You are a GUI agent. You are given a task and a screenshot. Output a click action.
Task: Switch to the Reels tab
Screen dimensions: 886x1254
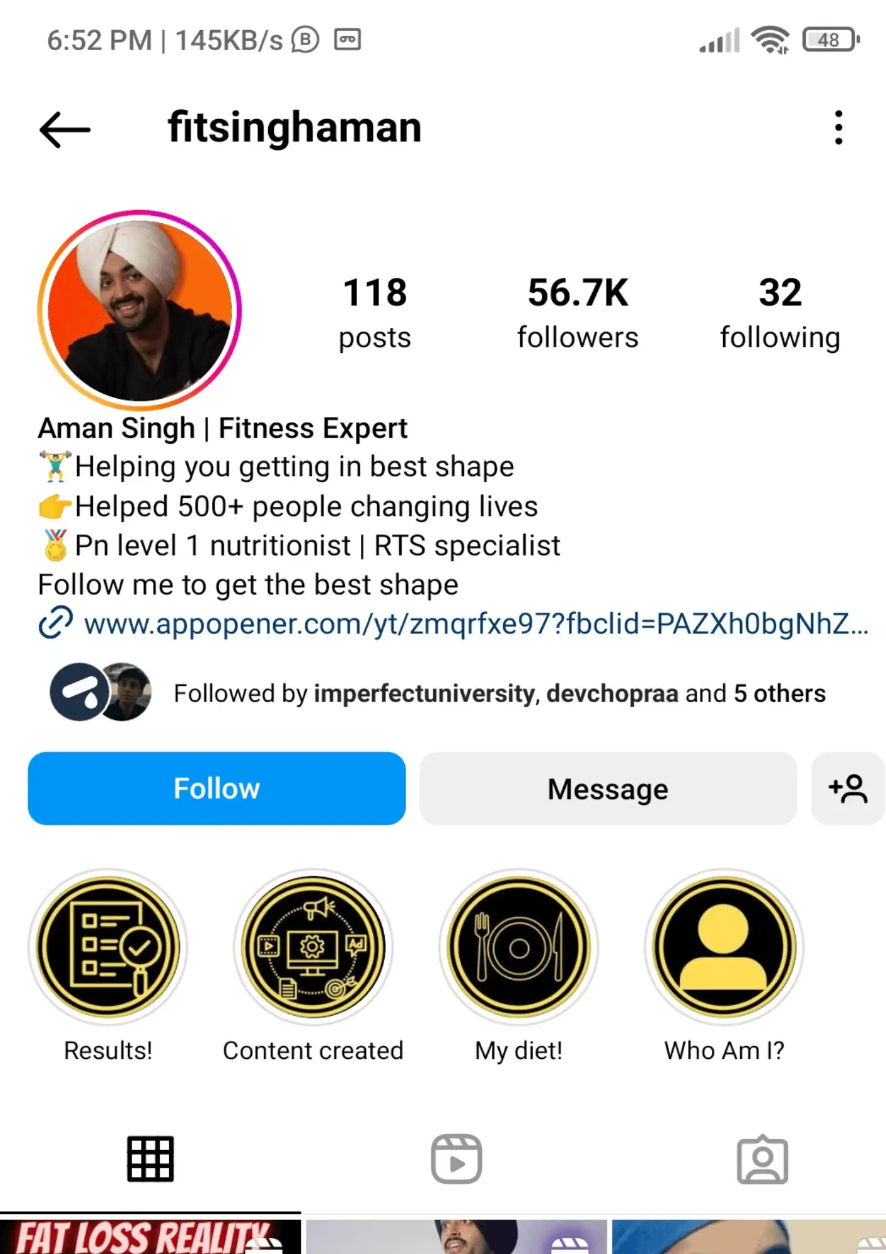click(456, 1159)
